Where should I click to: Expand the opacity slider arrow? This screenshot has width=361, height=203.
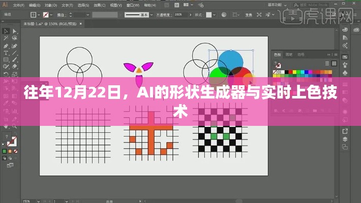pos(190,15)
